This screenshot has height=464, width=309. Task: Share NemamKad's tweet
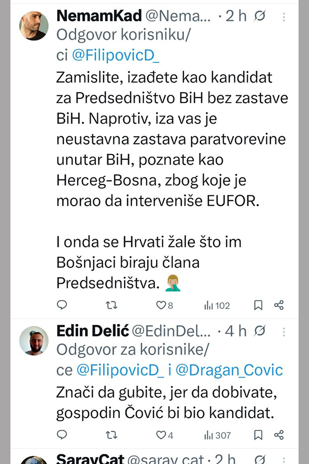279,305
